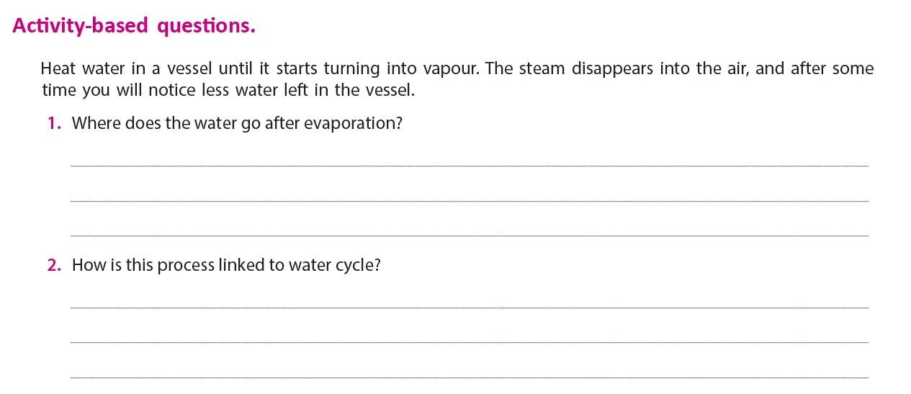The height and width of the screenshot is (394, 911).
Task: Click the word "How" starting question 2
Action: click(89, 265)
